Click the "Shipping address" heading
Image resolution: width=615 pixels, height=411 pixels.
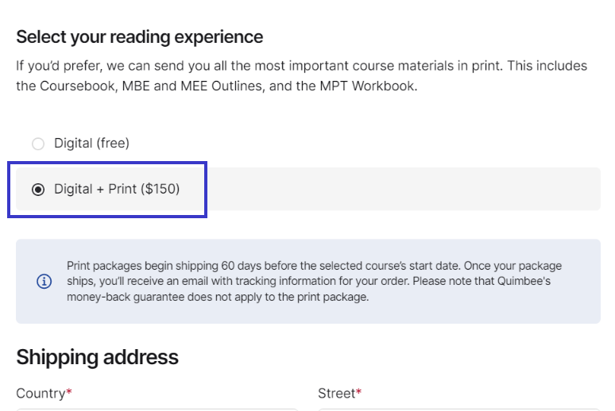(97, 357)
